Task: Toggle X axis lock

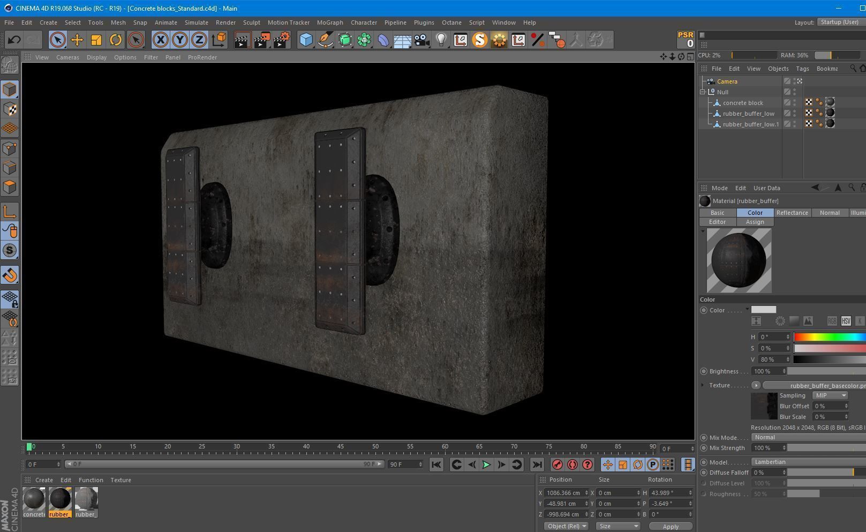Action: pos(160,40)
